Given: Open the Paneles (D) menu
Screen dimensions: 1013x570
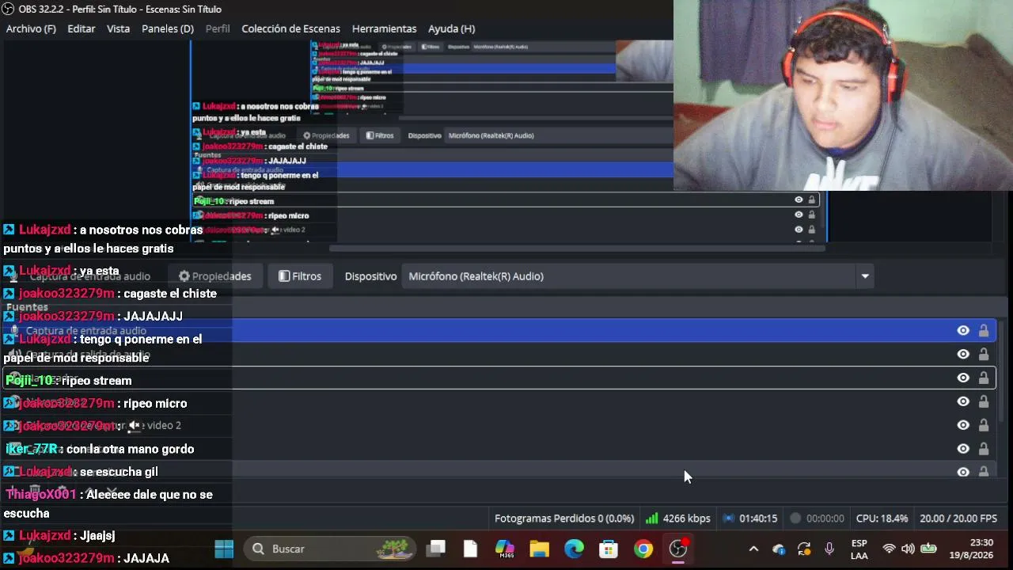Looking at the screenshot, I should point(168,28).
